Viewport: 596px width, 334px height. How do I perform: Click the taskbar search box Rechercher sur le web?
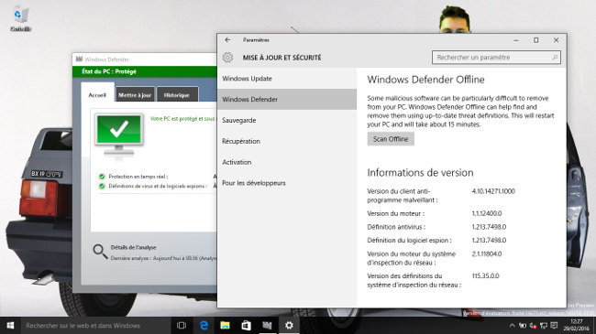(x=95, y=326)
